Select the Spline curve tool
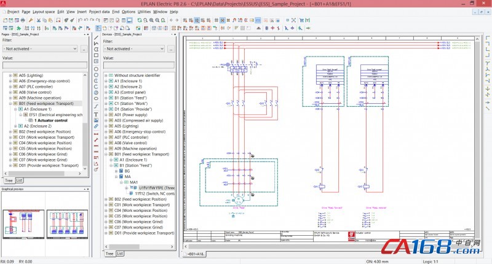Screen dimensions: 492x264 pyautogui.click(x=96, y=106)
